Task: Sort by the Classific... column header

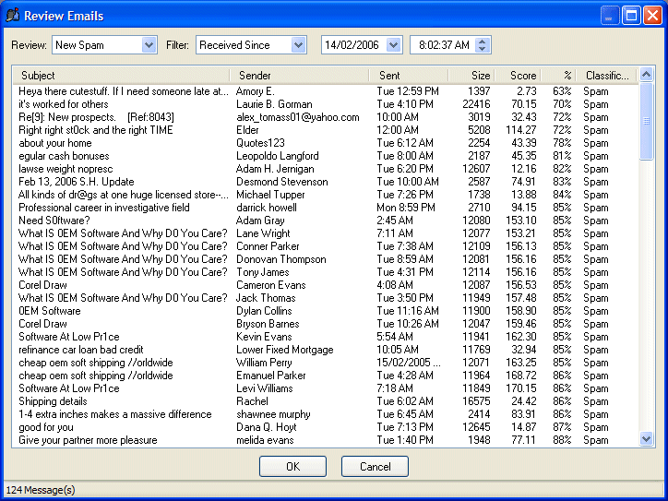Action: click(x=607, y=76)
